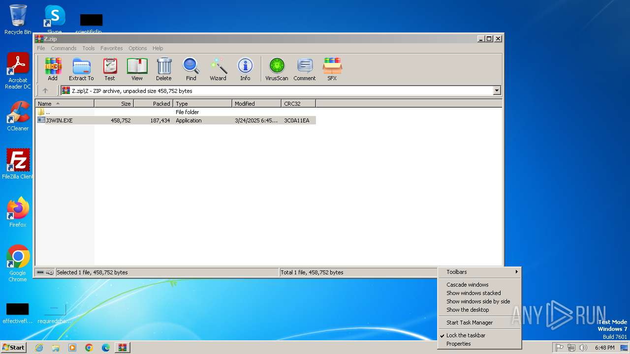Open Microsoft Edge from taskbar
This screenshot has width=630, height=354.
106,348
